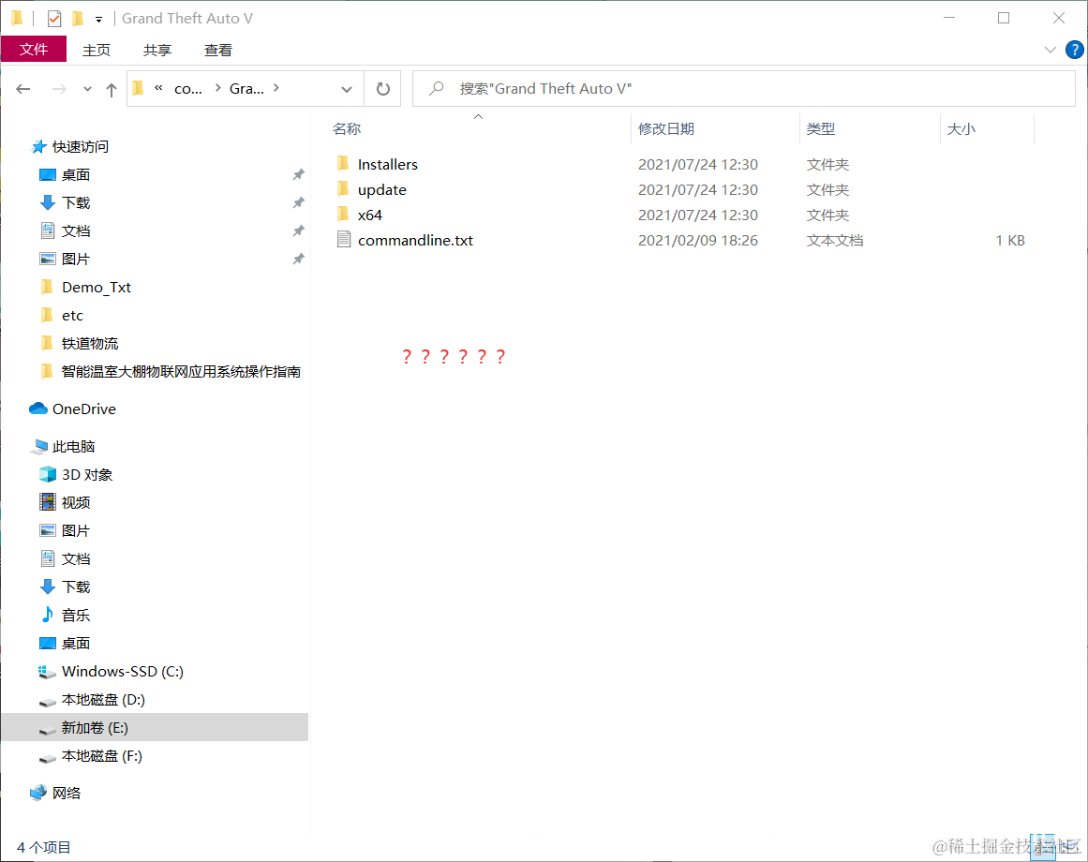Open OneDrive in the sidebar
This screenshot has width=1088, height=862.
tap(84, 409)
